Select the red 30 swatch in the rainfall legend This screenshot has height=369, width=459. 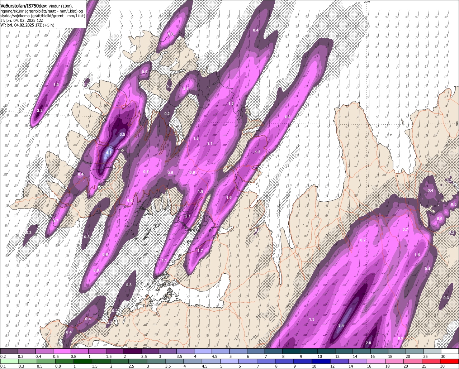450,361
